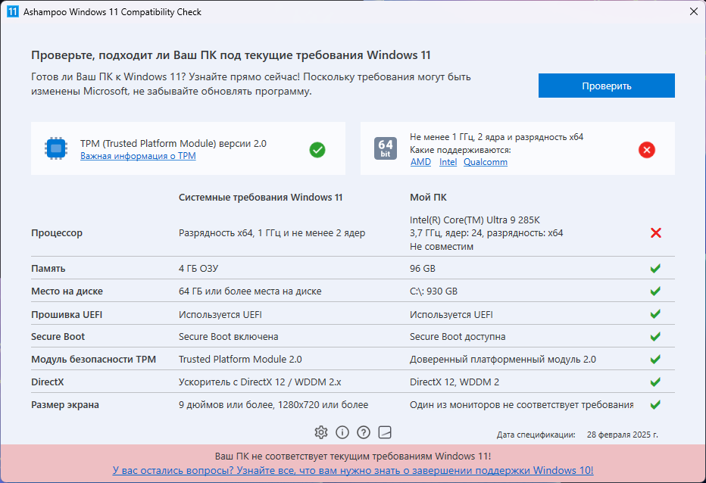Select the Место на диске row label
Viewport: 706px width, 483px height.
point(67,291)
